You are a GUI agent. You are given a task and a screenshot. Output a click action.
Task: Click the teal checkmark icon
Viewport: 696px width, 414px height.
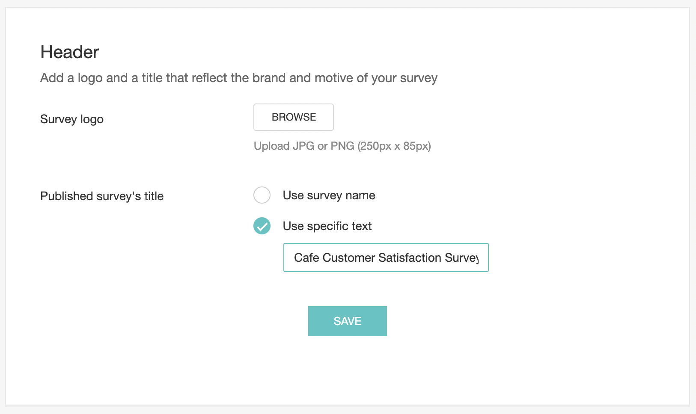(x=262, y=226)
